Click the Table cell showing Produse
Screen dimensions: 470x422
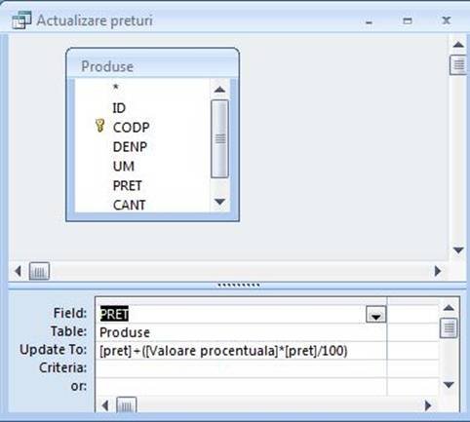(241, 332)
